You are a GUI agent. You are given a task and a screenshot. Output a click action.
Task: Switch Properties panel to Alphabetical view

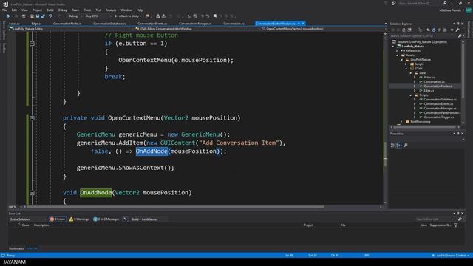[x=398, y=146]
